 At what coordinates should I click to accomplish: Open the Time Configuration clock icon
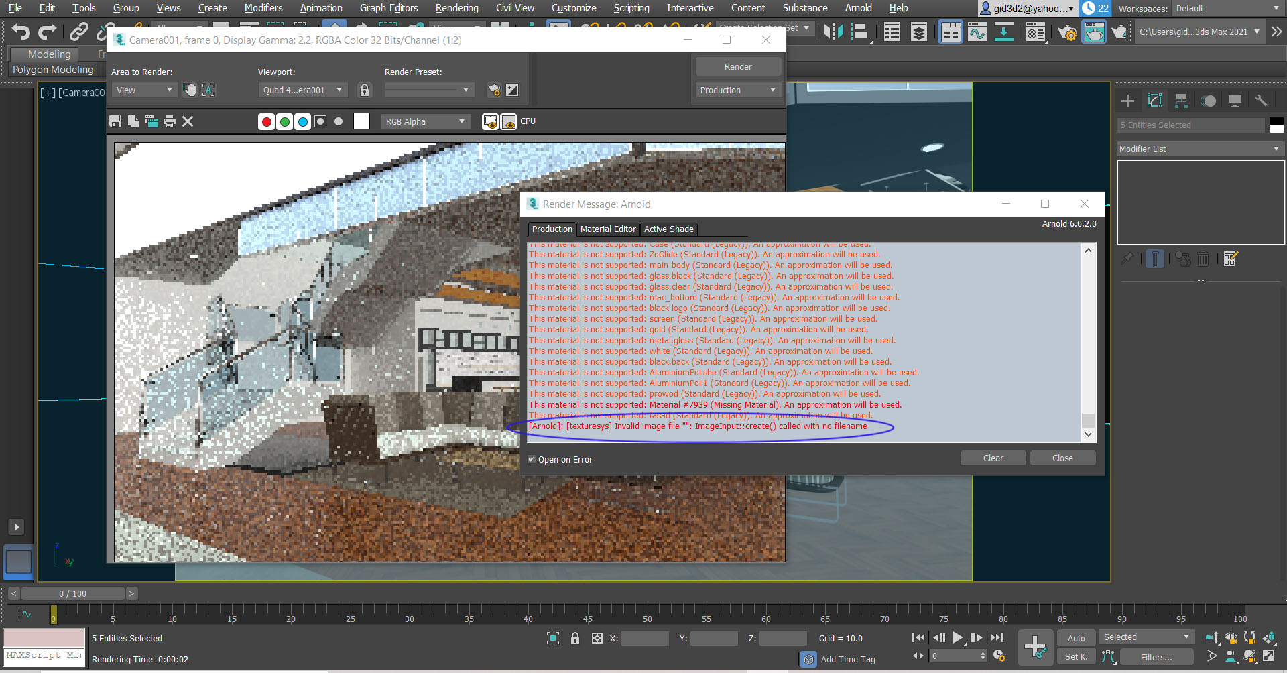(x=999, y=656)
